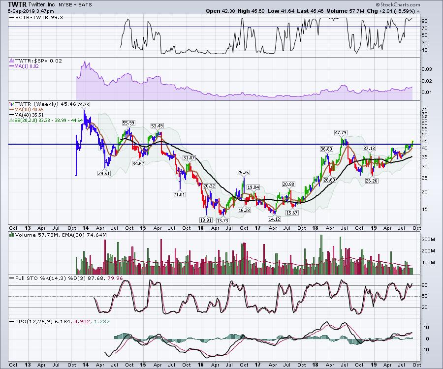Viewport: 443px width, 369px height.
Task: Click the 34.62 low price label
Action: pyautogui.click(x=138, y=163)
